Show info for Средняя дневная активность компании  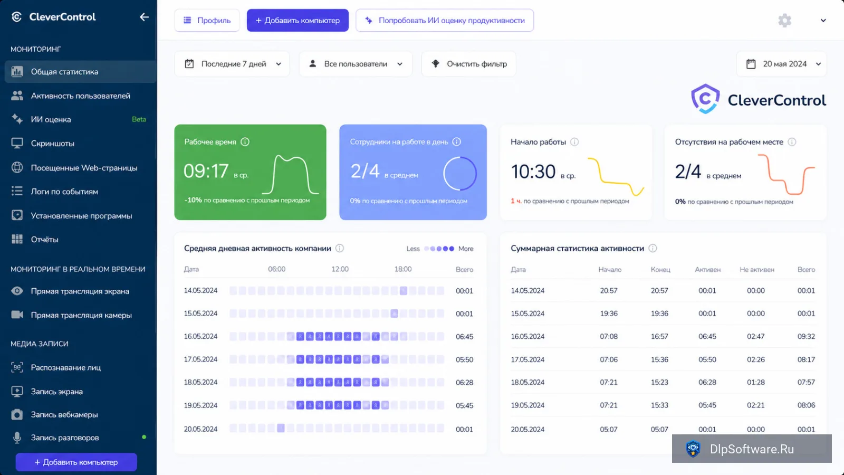340,248
